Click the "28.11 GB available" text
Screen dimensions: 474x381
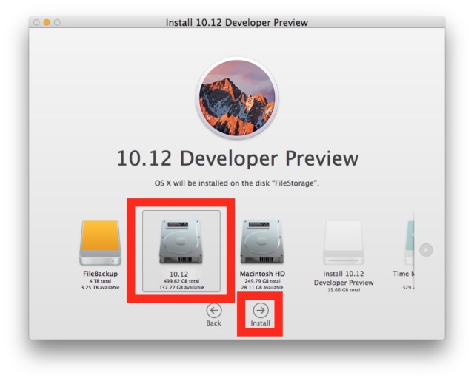[262, 287]
